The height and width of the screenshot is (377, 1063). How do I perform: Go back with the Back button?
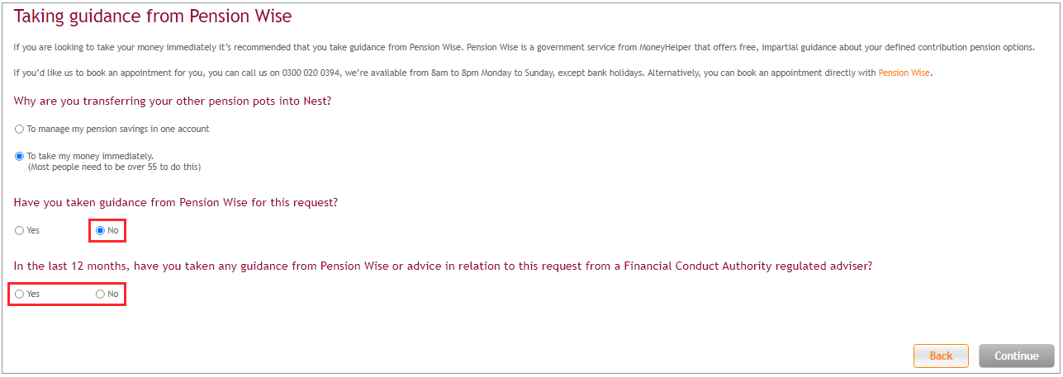(x=941, y=356)
